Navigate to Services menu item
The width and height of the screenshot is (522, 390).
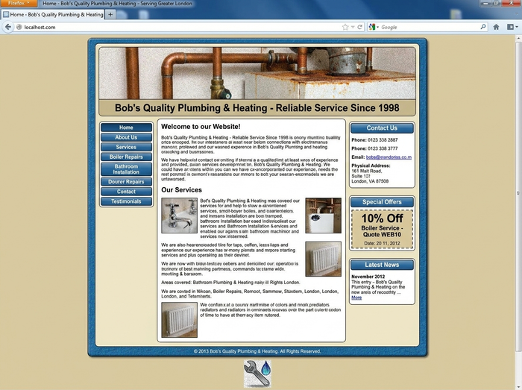(x=126, y=147)
